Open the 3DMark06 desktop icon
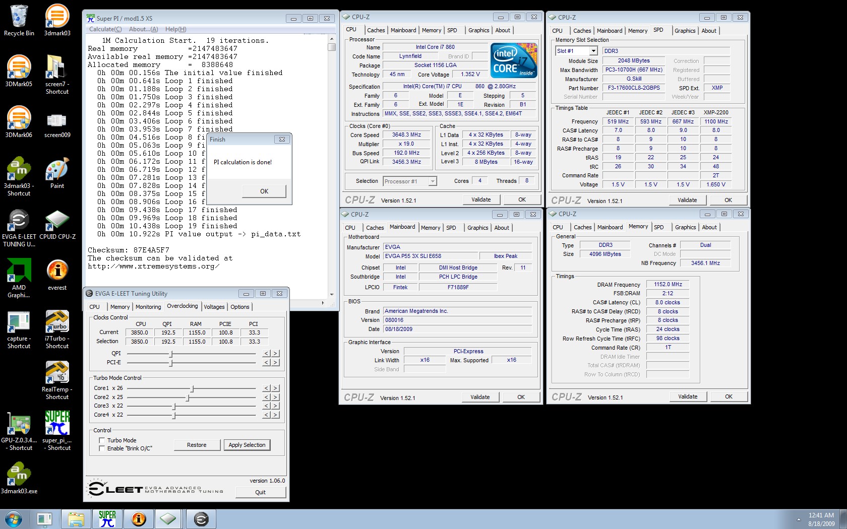The width and height of the screenshot is (847, 529). pyautogui.click(x=19, y=122)
